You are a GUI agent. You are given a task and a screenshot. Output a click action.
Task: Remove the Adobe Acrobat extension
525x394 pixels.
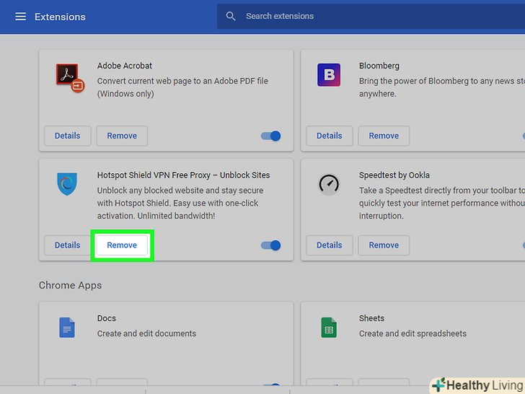coord(122,136)
